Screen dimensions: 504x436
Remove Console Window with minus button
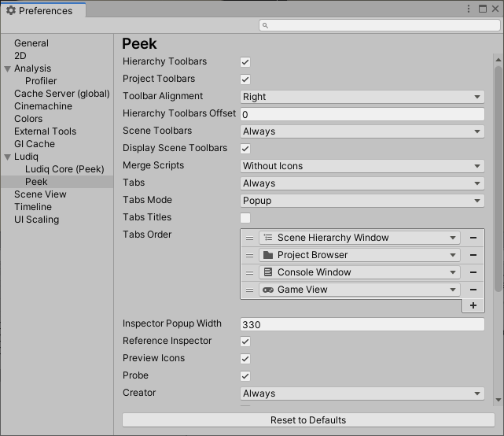coord(473,272)
